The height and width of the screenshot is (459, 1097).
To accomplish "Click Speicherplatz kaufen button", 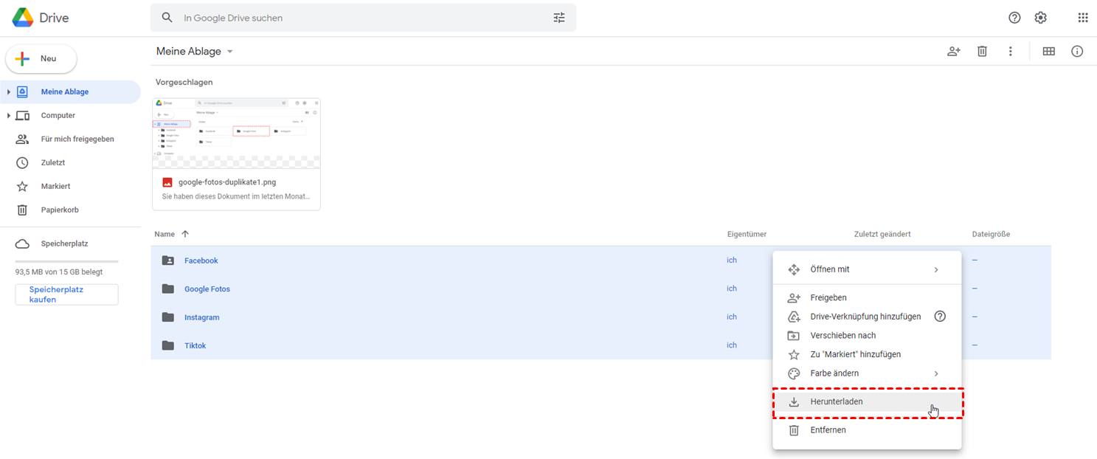I will pos(66,294).
